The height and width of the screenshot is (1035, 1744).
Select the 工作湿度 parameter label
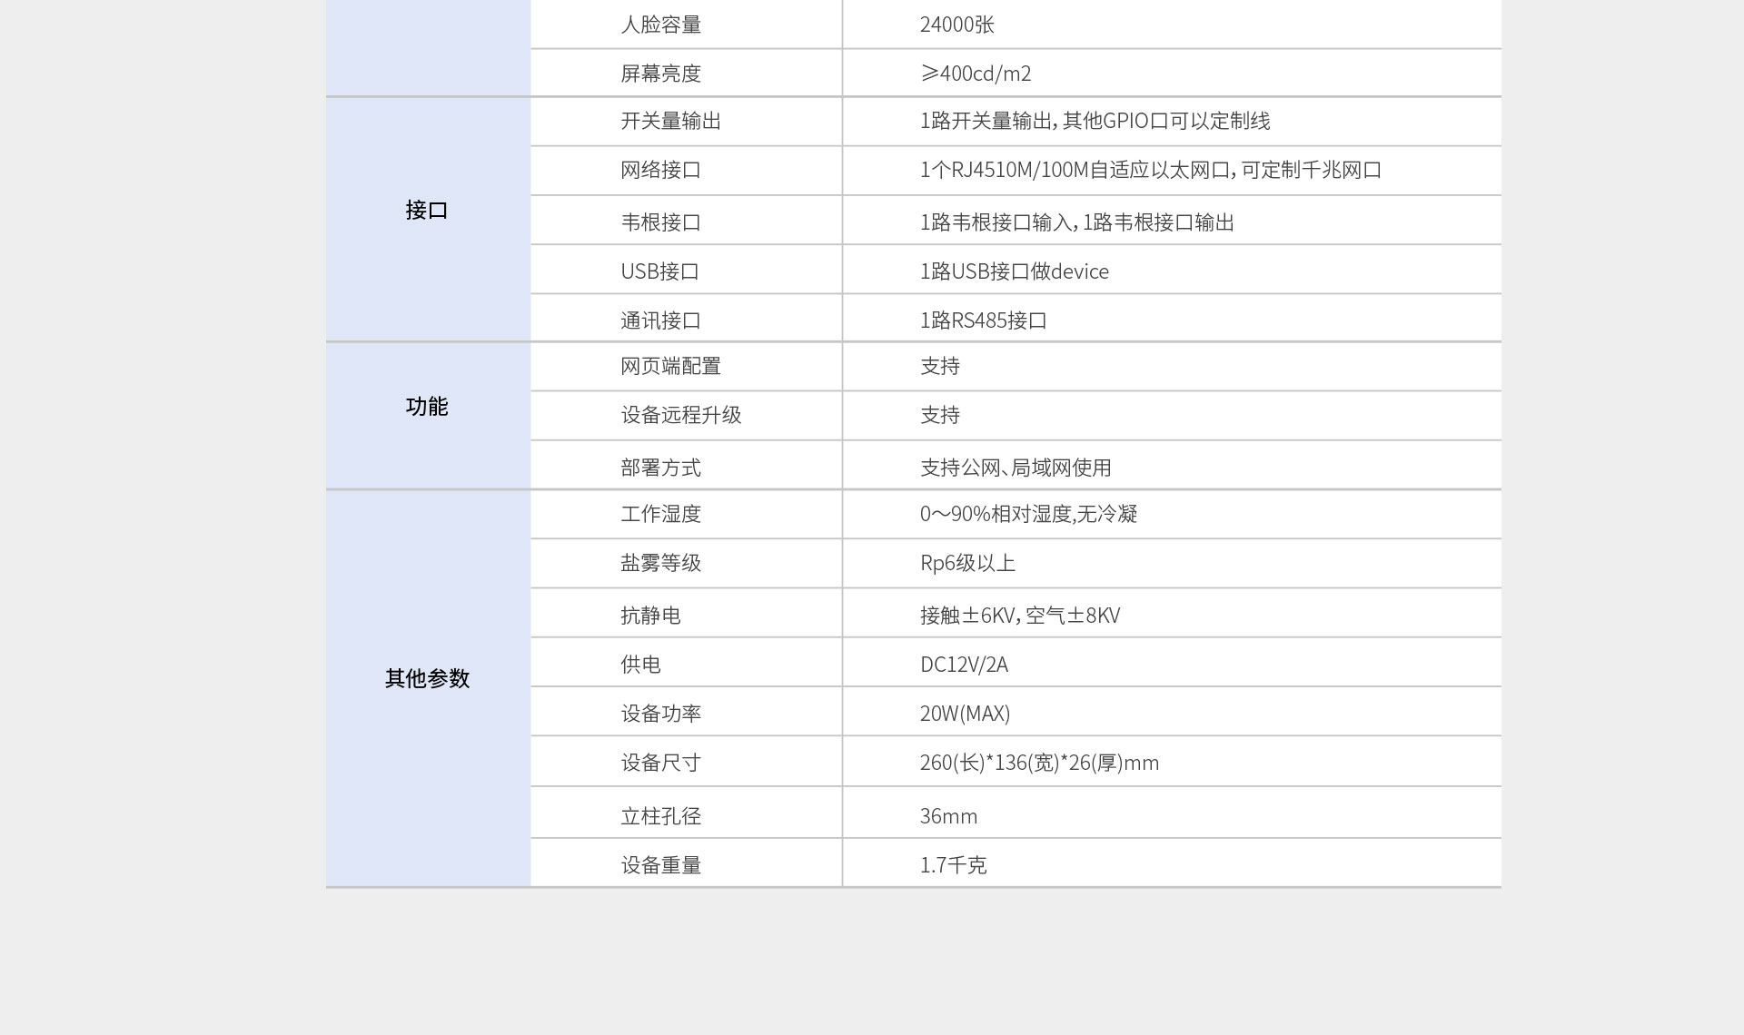tap(660, 514)
